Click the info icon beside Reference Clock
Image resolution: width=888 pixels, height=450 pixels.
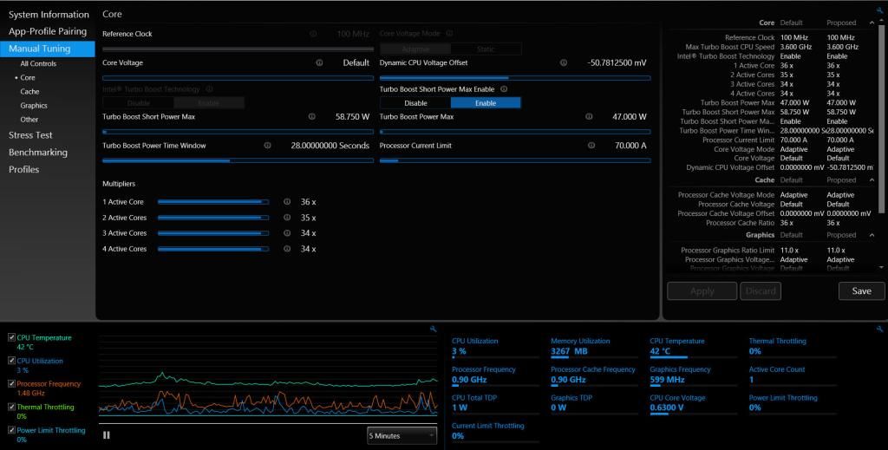(313, 34)
